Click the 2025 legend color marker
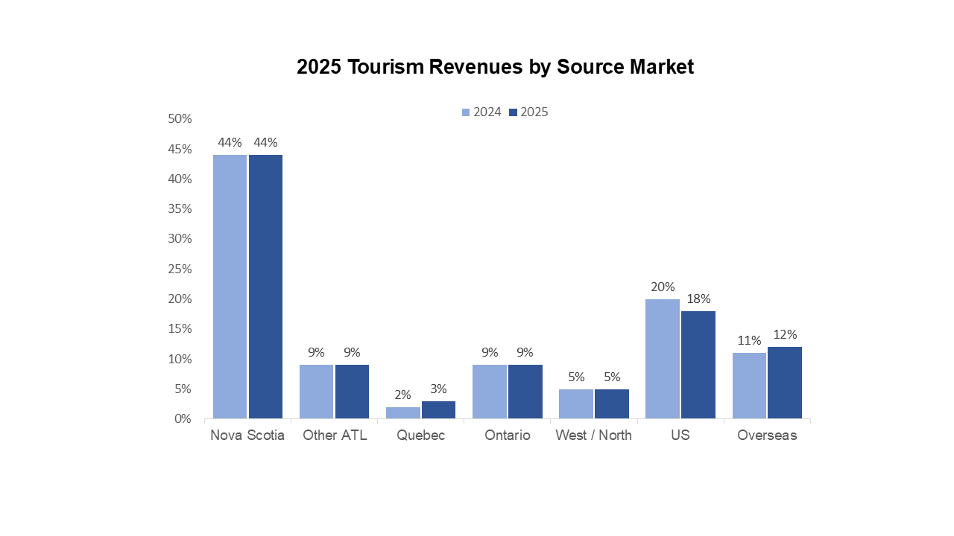Image resolution: width=954 pixels, height=536 pixels. tap(516, 112)
